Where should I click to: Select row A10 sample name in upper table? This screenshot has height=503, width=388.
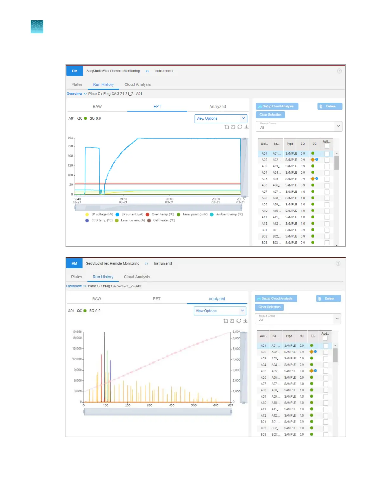pos(277,211)
